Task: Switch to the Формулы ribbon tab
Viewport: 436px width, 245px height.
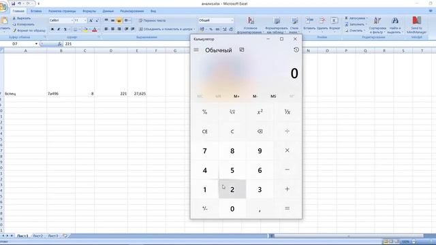Action: tap(89, 11)
